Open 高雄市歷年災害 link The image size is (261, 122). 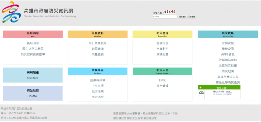click(x=228, y=77)
